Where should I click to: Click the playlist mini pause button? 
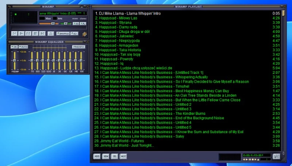click(x=250, y=159)
